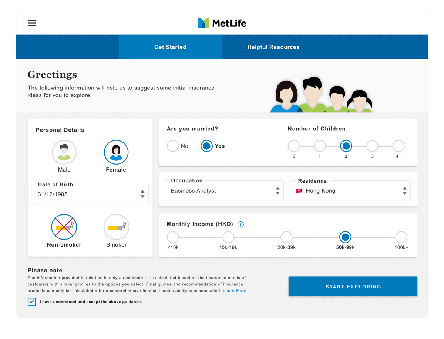Screen dimensions: 444x339
Task: Click the Hong Kong flag icon
Action: [x=299, y=191]
